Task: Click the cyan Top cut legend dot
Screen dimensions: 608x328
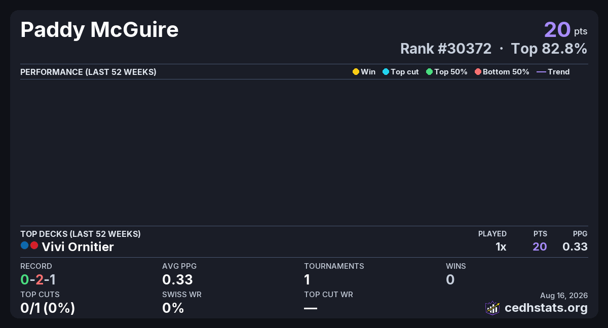Action: pos(386,72)
